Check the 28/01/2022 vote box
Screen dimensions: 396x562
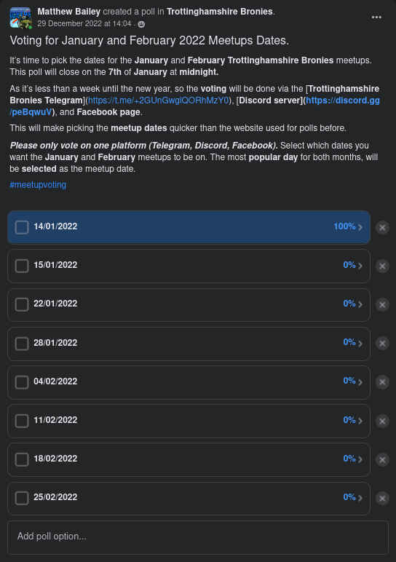[x=22, y=344]
